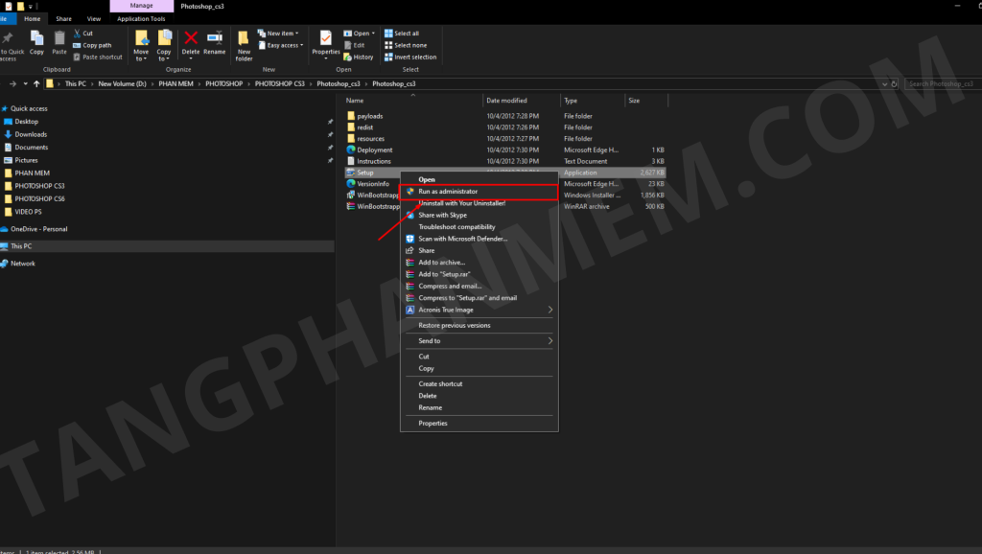
Task: Click the search box for Photoshop_cs3
Action: pyautogui.click(x=942, y=84)
